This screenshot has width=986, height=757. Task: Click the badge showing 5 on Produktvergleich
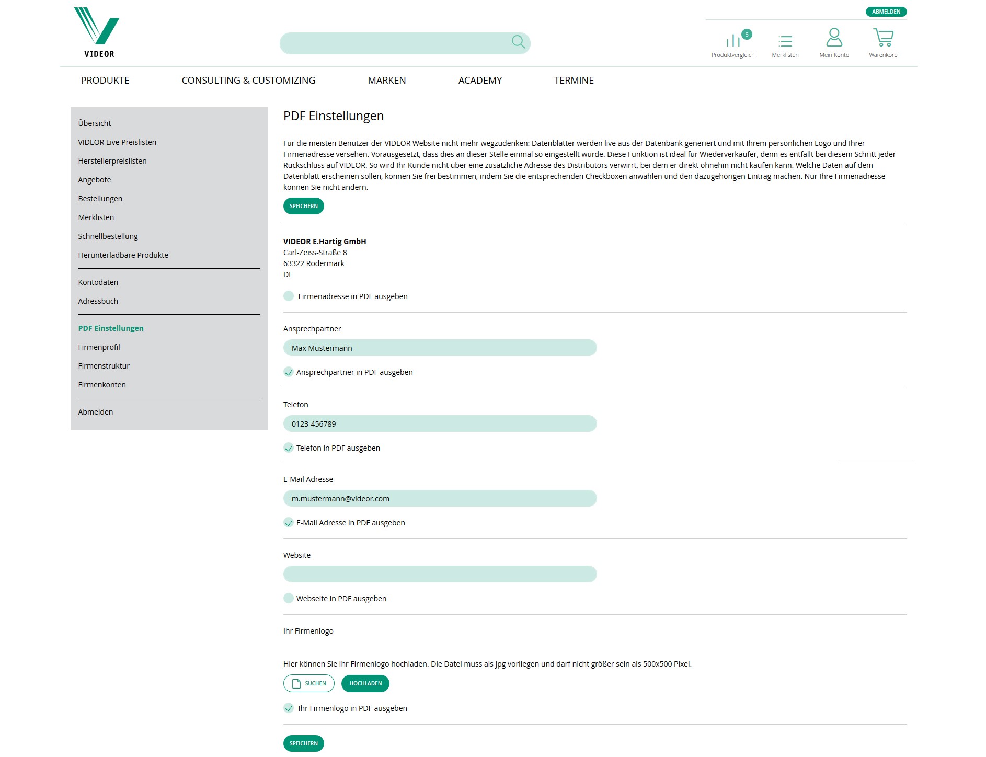pos(747,35)
